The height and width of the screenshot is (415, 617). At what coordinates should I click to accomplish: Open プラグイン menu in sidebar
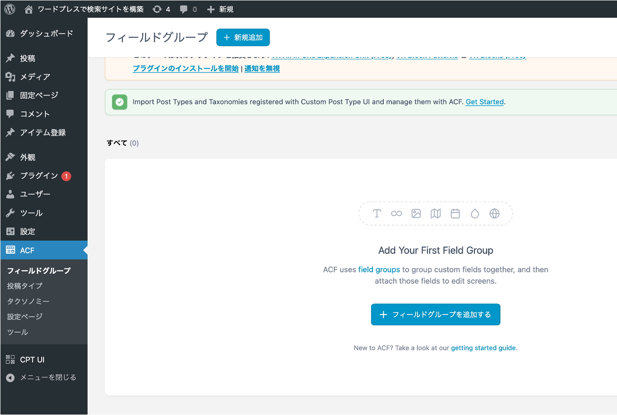coord(39,176)
